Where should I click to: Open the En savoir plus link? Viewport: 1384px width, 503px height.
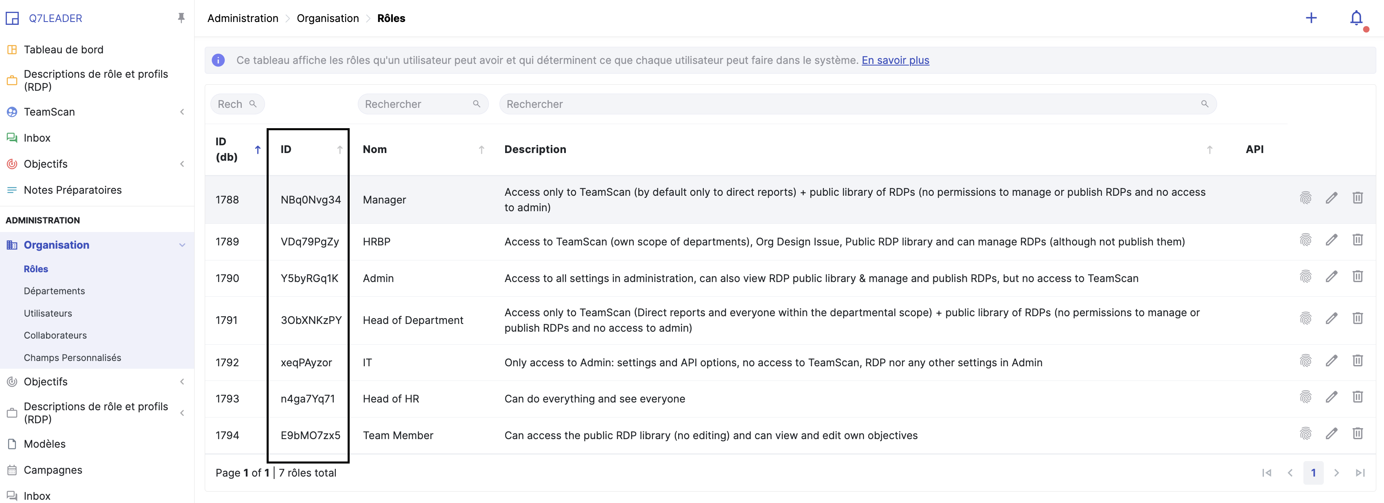[x=895, y=60]
